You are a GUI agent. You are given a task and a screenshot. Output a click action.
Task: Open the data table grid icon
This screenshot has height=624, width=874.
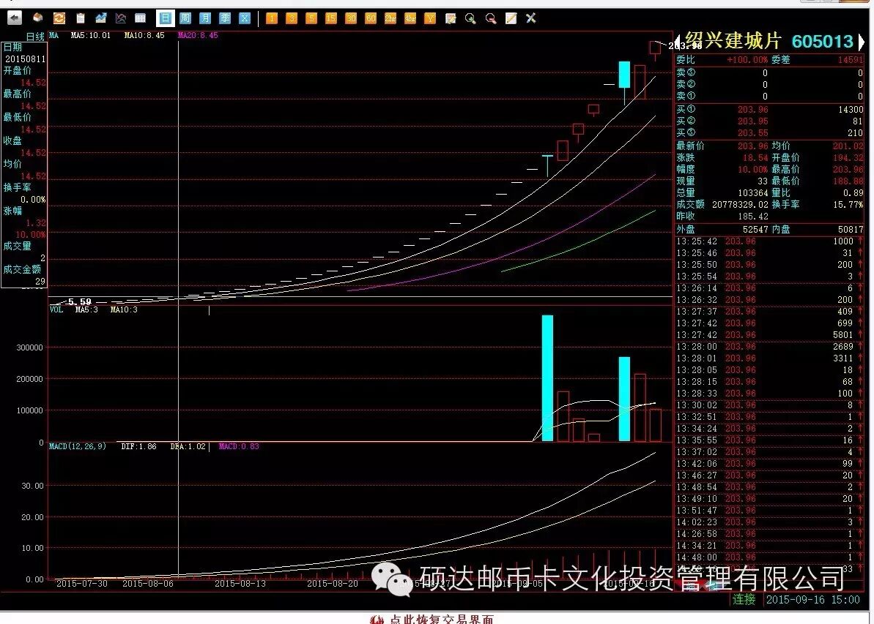tap(141, 18)
